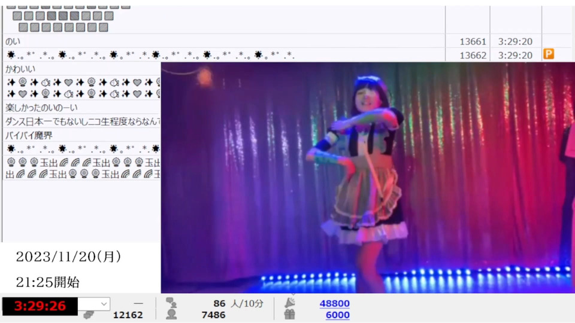Click the total viewers person icon
Screen dimensions: 575x323
tap(171, 314)
